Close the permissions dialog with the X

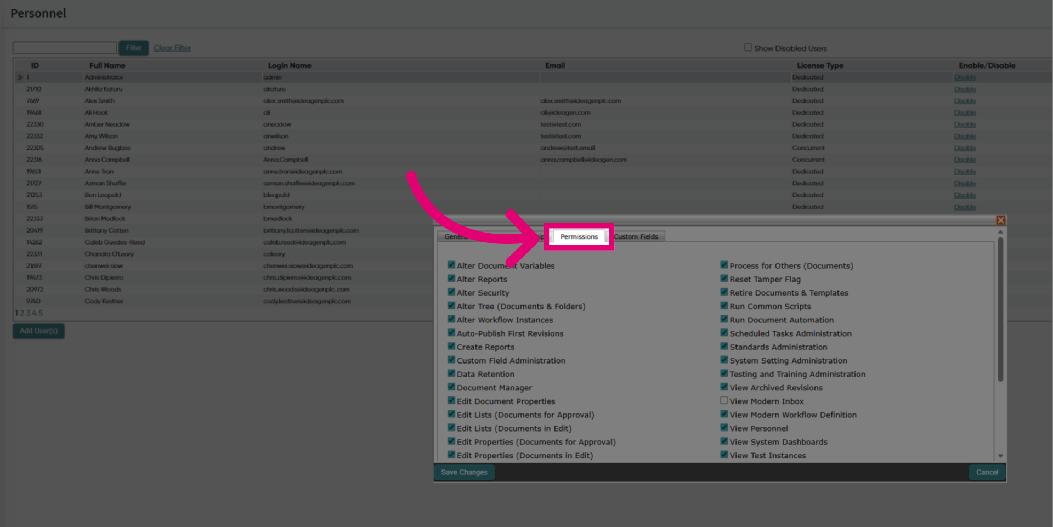click(1001, 220)
